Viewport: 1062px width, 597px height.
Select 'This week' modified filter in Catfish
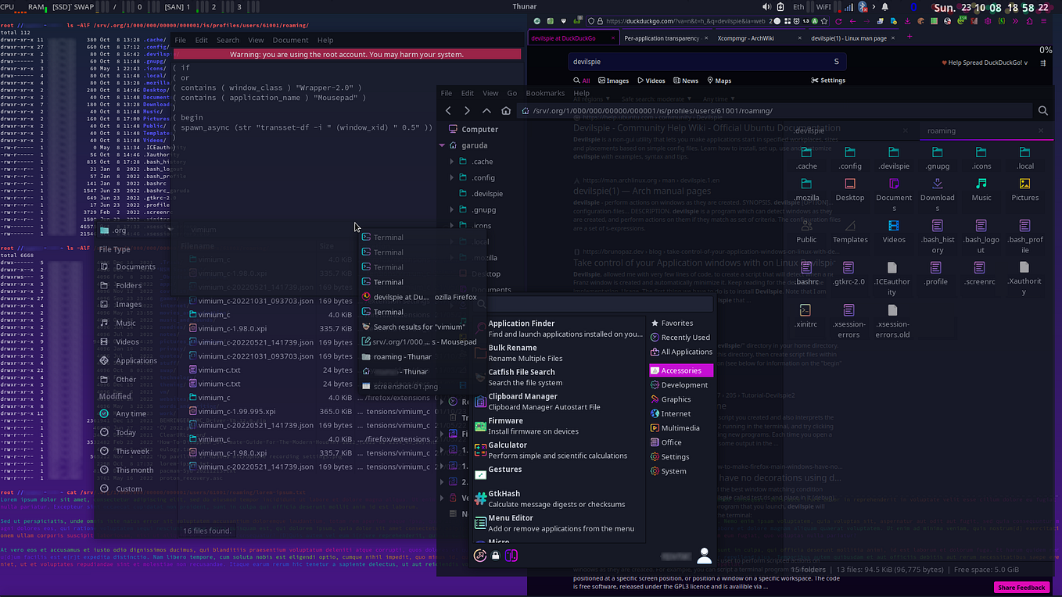(x=124, y=451)
